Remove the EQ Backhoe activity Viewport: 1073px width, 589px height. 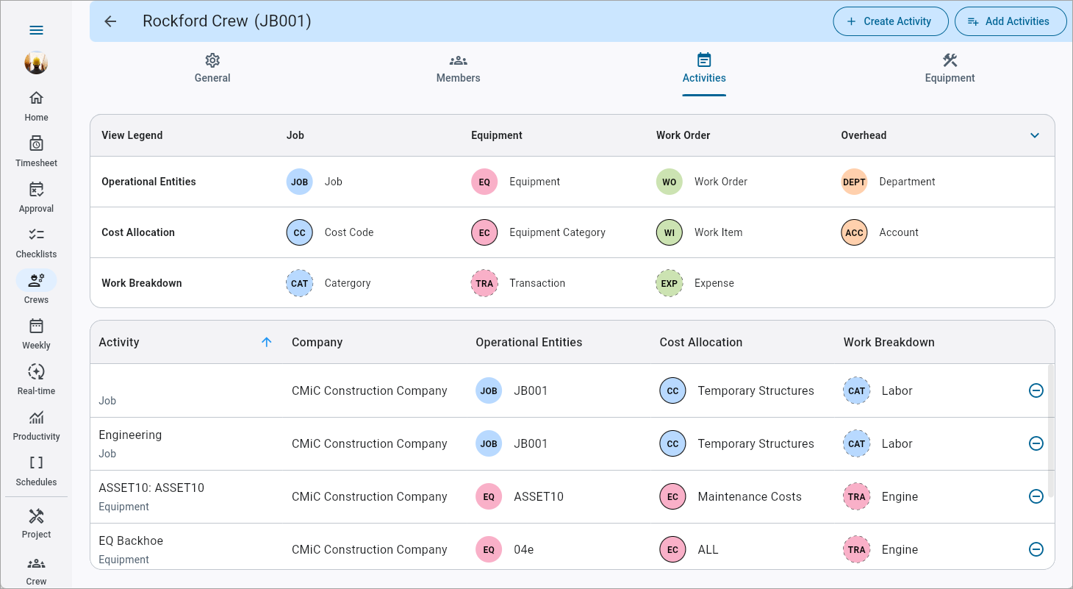[1036, 549]
